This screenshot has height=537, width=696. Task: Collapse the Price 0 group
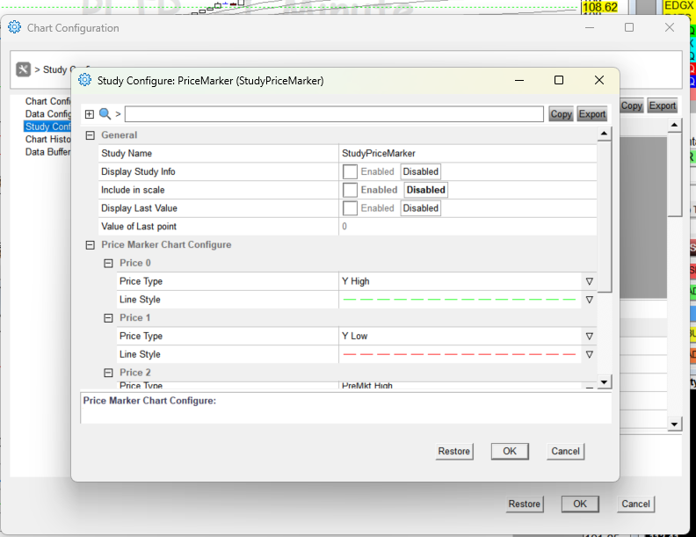108,263
